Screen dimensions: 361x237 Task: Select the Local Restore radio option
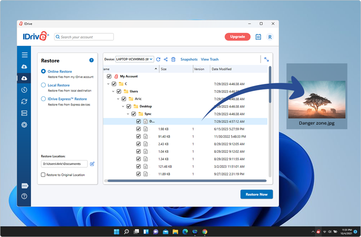(44, 85)
